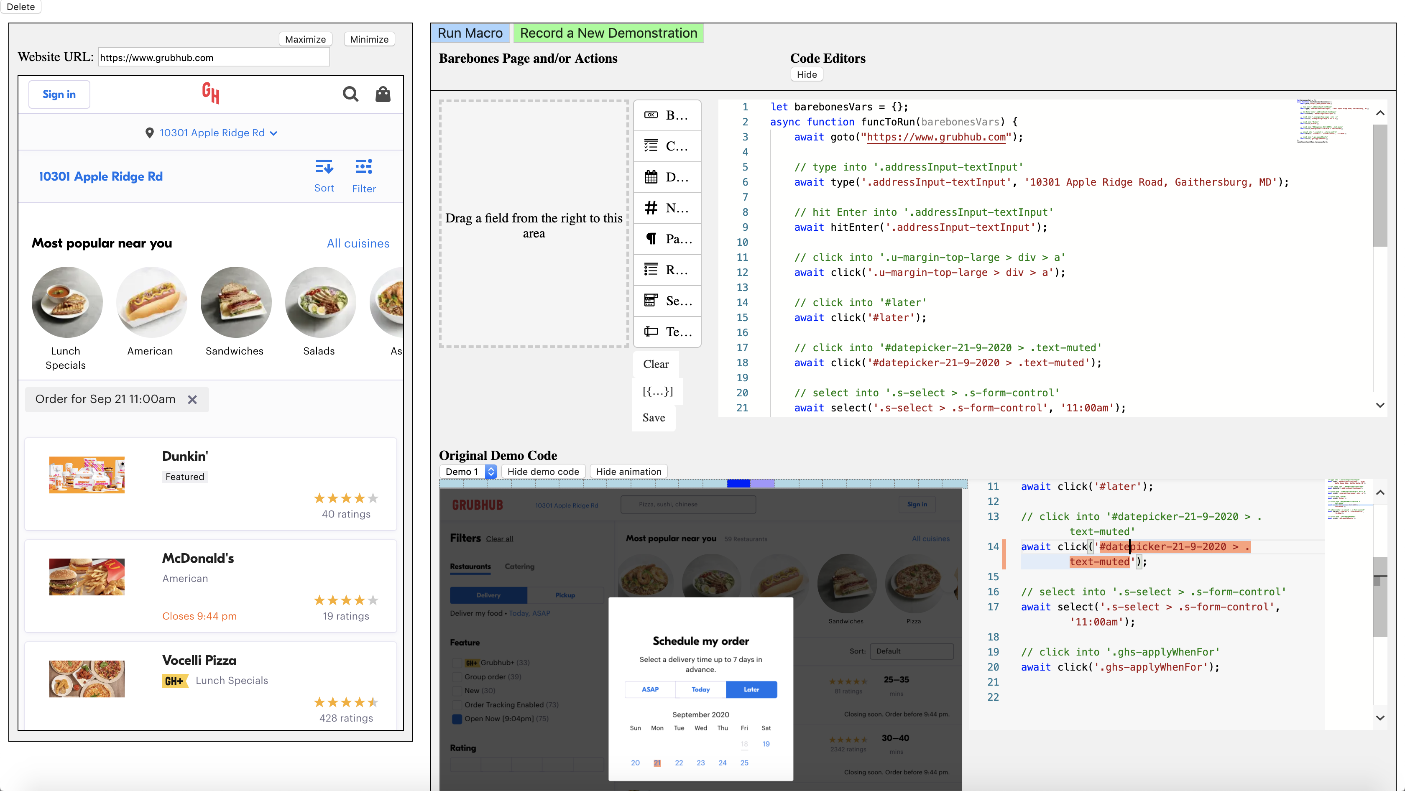Click the [{…}] JSON button

tap(658, 391)
